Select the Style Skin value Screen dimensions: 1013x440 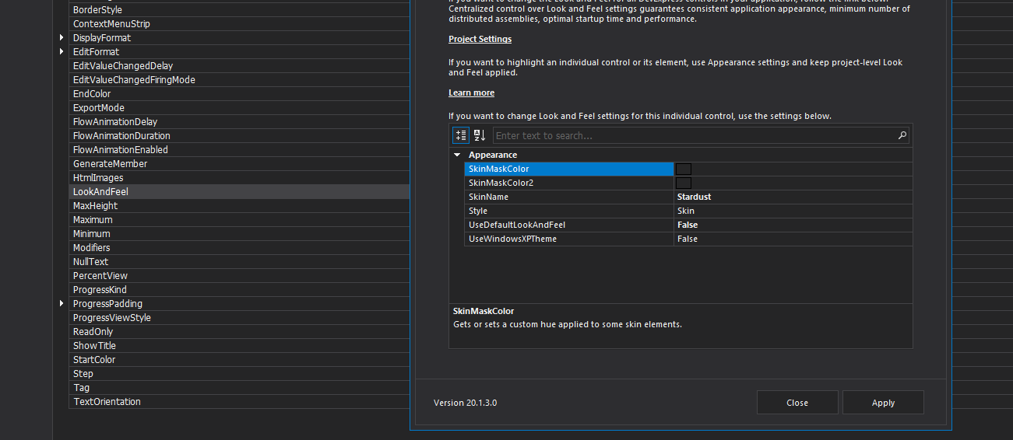point(686,211)
